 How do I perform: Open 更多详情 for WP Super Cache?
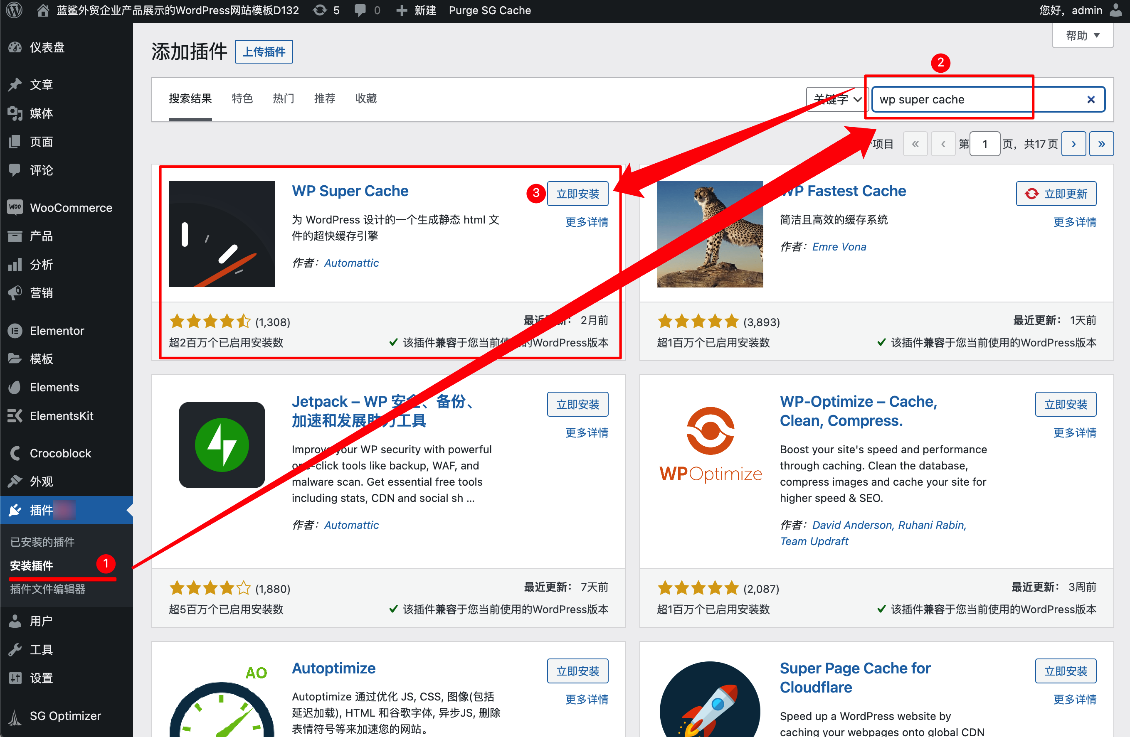tap(586, 222)
